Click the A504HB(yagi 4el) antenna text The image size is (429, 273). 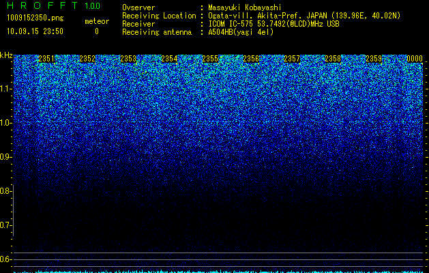[241, 32]
